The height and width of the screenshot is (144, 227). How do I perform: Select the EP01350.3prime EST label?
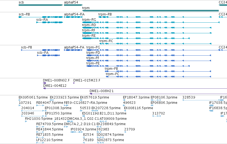58,113
